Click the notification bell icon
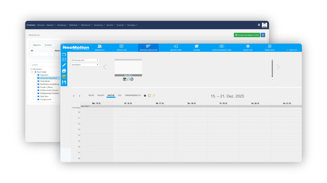Image resolution: width=327 pixels, height=183 pixels. tap(259, 25)
